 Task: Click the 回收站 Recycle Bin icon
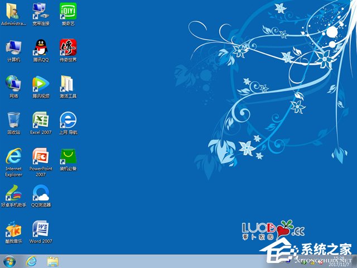13,119
